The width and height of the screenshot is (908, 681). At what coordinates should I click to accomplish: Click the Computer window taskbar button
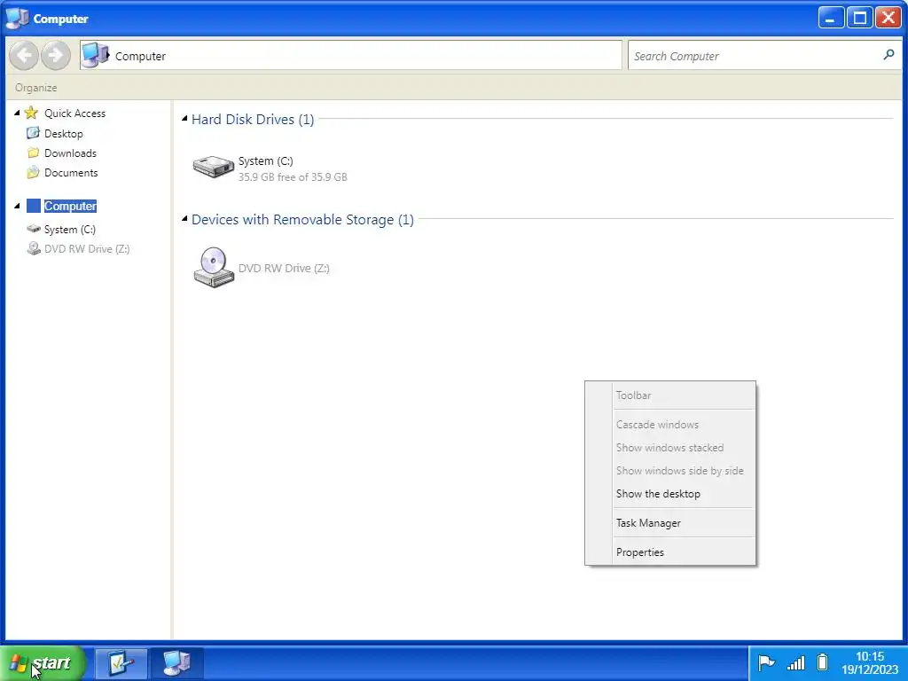(176, 663)
